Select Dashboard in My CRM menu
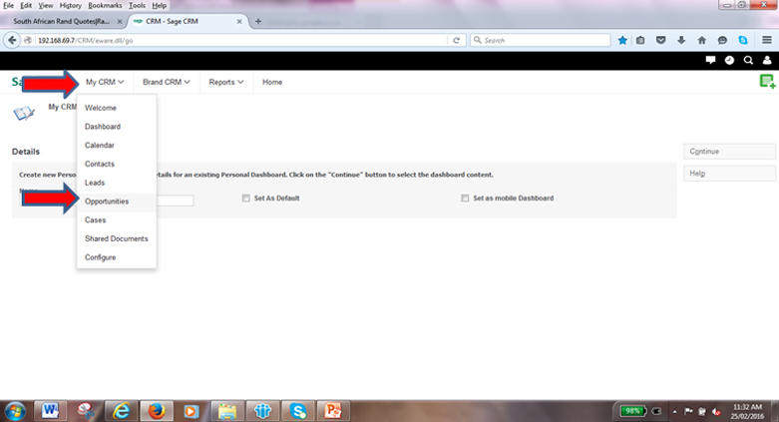 [117, 127]
